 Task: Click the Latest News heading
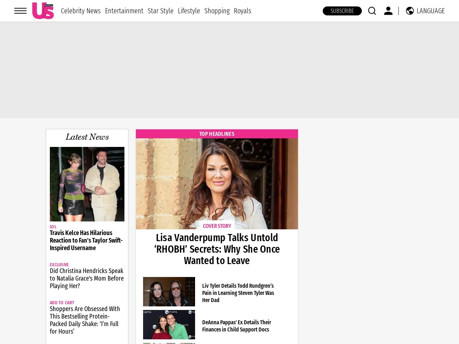click(x=87, y=137)
